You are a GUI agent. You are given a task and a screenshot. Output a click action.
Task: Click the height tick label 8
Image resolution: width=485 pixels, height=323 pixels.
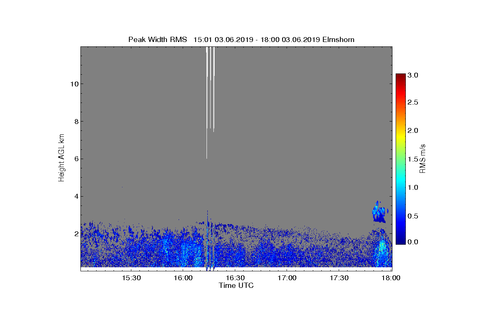(x=76, y=122)
